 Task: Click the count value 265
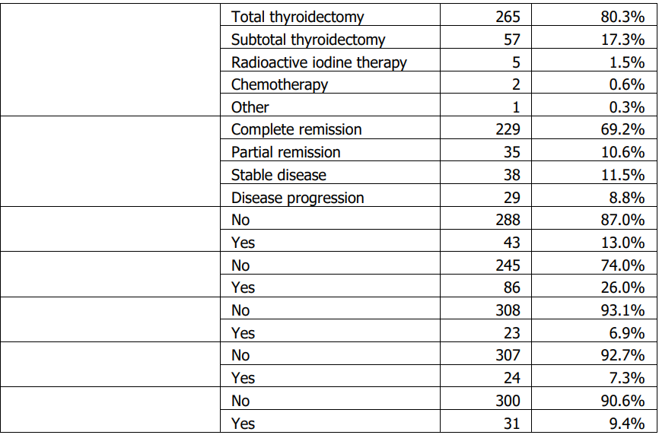507,17
